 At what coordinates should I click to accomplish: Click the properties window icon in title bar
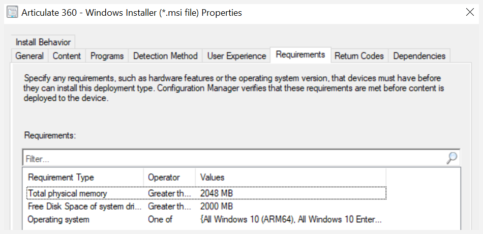(x=12, y=12)
